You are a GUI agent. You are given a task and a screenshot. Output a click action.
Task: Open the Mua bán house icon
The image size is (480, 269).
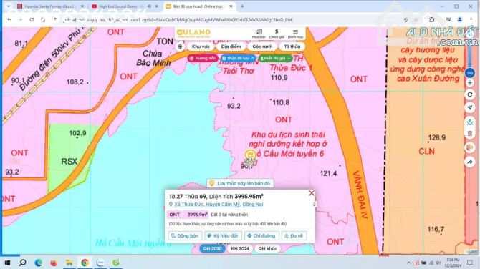click(259, 34)
